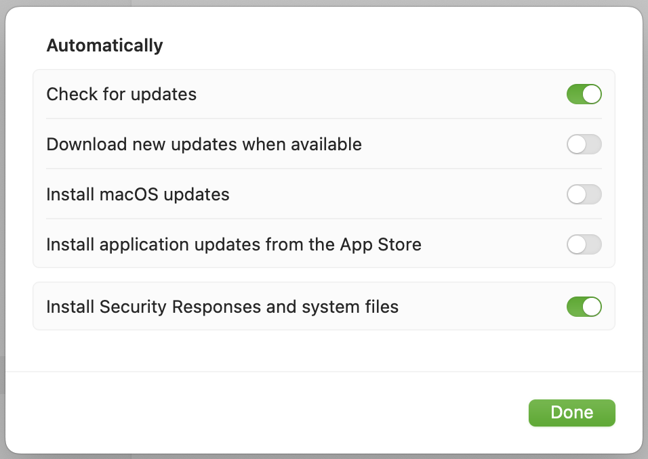Click the Done button

click(x=571, y=412)
